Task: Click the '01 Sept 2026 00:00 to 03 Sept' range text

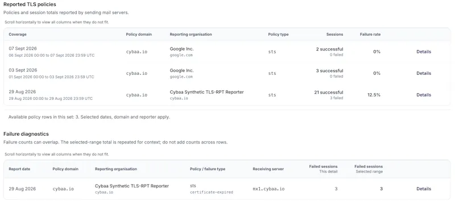Action: (x=51, y=77)
